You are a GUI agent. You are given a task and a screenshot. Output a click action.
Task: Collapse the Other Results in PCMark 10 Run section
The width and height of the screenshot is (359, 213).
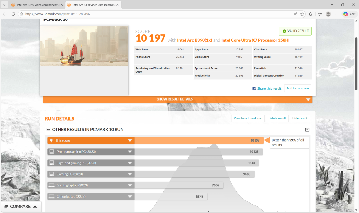[307, 130]
